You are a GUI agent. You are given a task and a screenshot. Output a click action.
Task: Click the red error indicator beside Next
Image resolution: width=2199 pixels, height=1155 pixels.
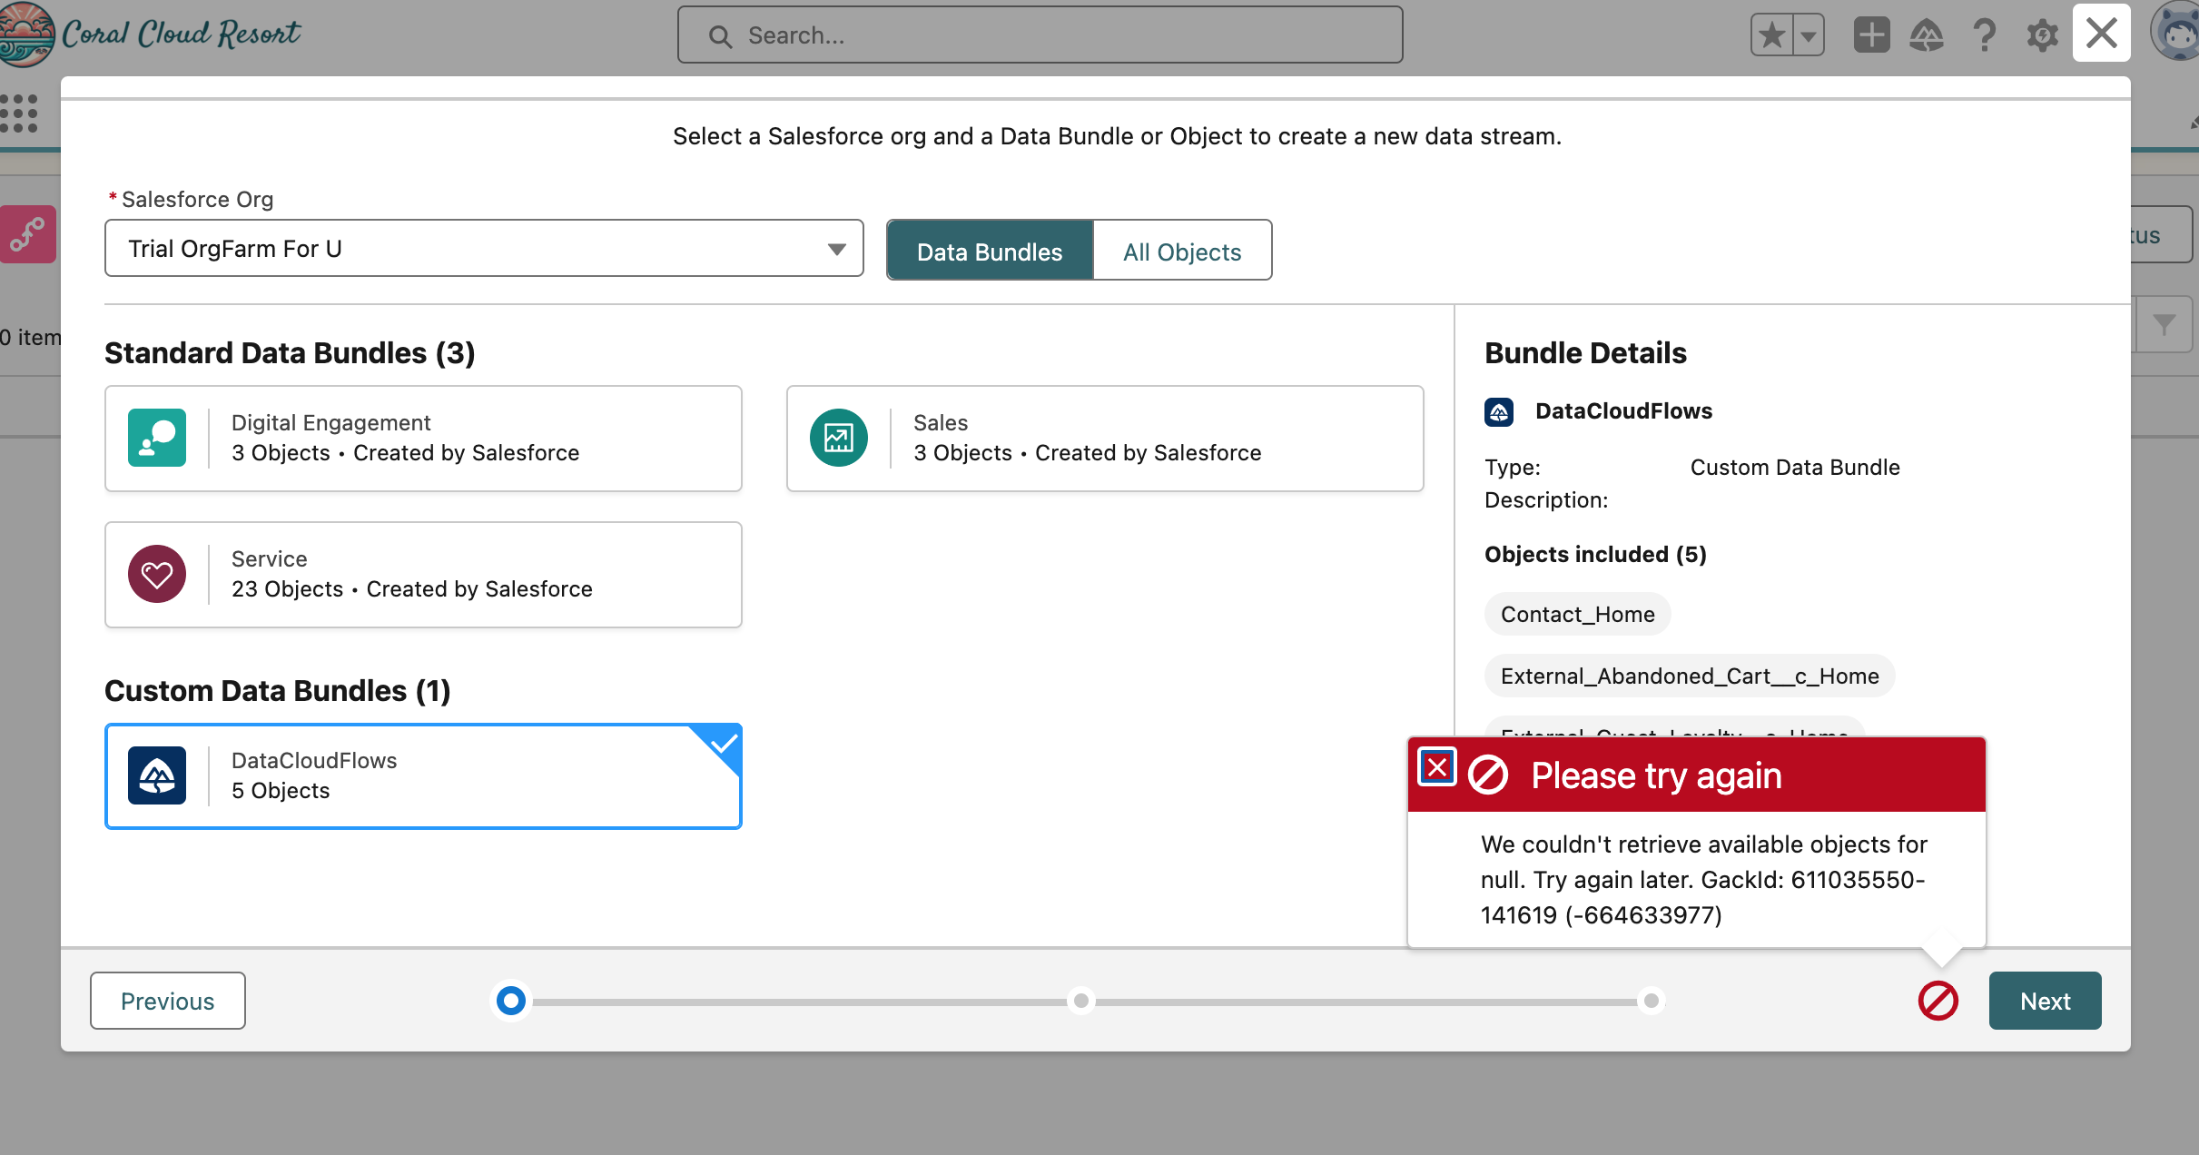pyautogui.click(x=1938, y=1001)
